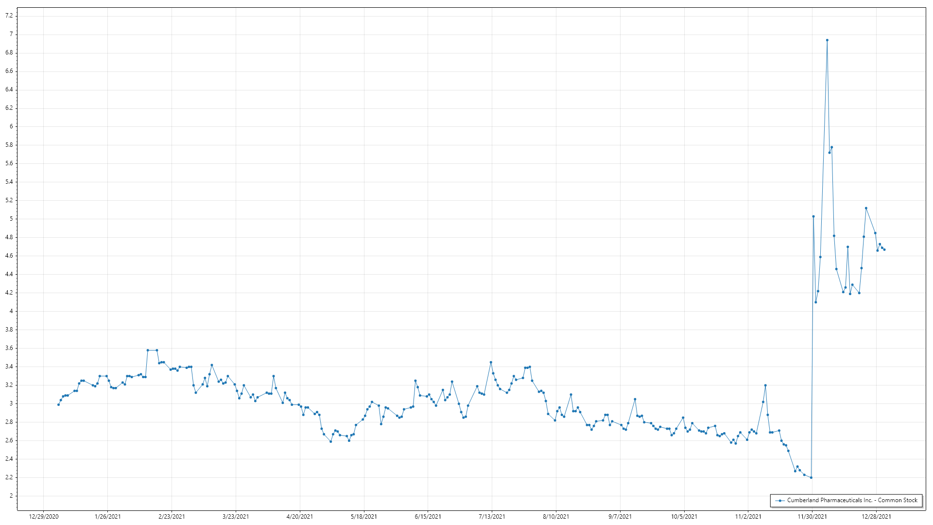This screenshot has height=525, width=933.
Task: Click the highest peak data point near 6.9
Action: (x=827, y=40)
